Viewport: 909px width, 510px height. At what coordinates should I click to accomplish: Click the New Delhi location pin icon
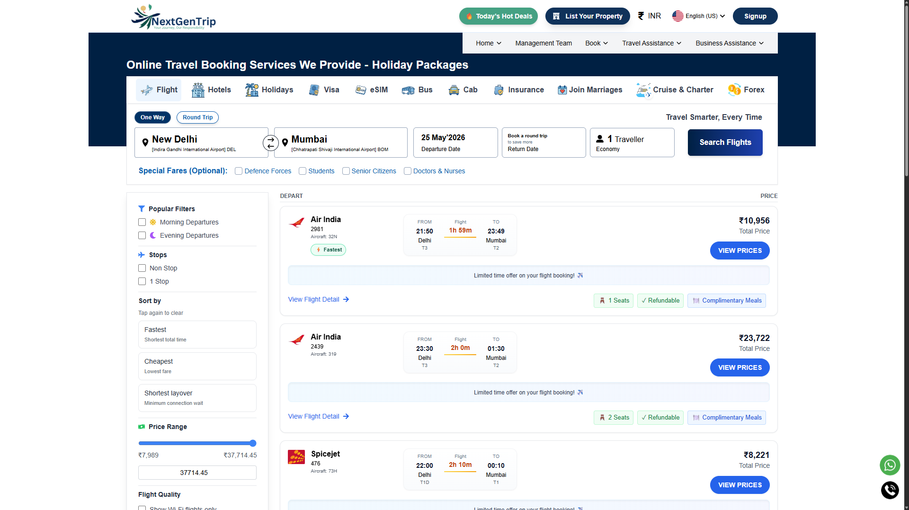(x=145, y=143)
